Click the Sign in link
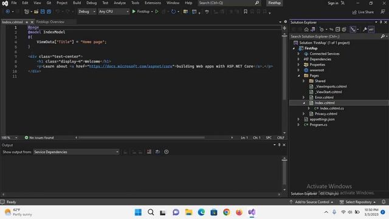The width and height of the screenshot is (389, 219). tap(332, 3)
